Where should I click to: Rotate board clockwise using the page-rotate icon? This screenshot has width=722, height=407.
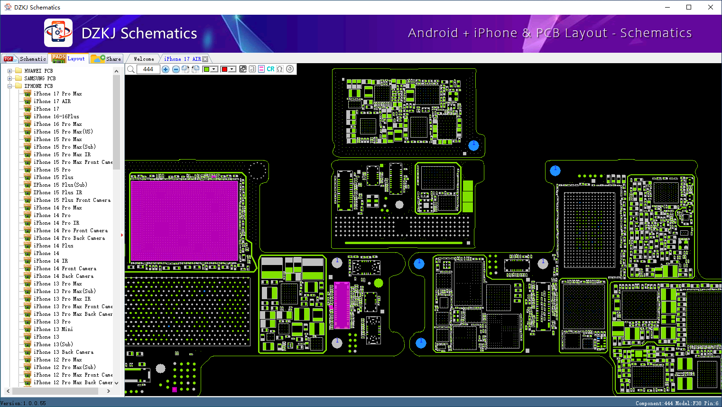click(x=185, y=69)
